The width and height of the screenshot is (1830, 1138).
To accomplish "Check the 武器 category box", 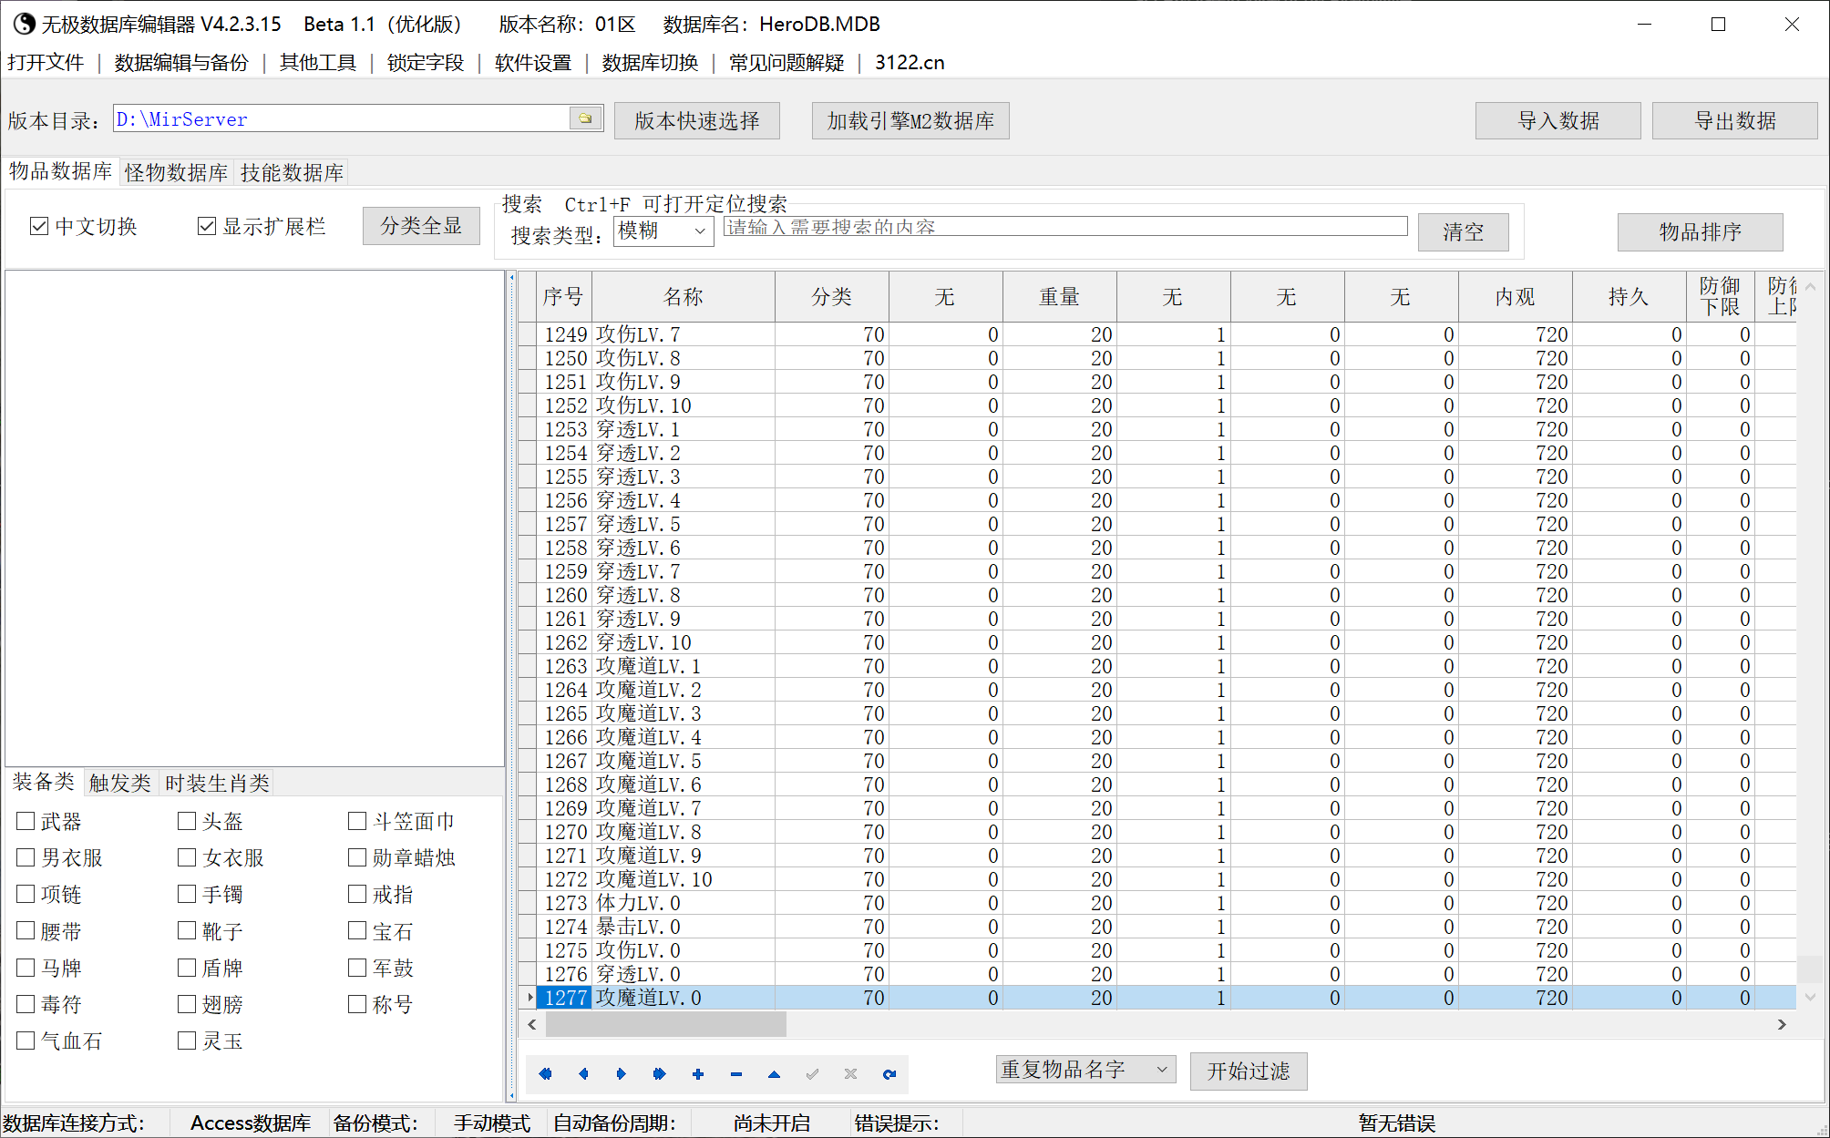I will coord(26,821).
